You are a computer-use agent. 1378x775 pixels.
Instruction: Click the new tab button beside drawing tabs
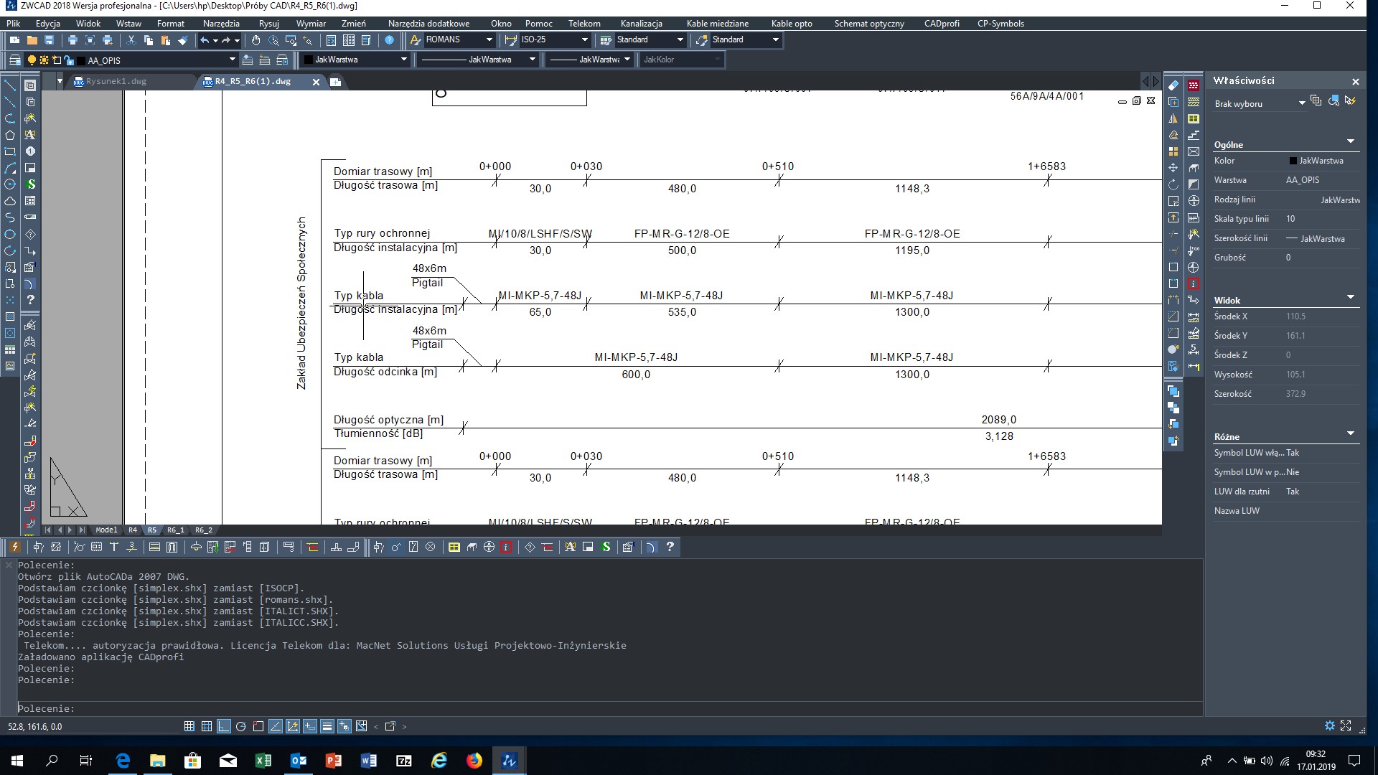click(335, 82)
